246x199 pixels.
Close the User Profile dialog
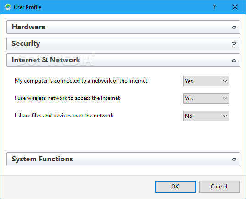click(235, 7)
